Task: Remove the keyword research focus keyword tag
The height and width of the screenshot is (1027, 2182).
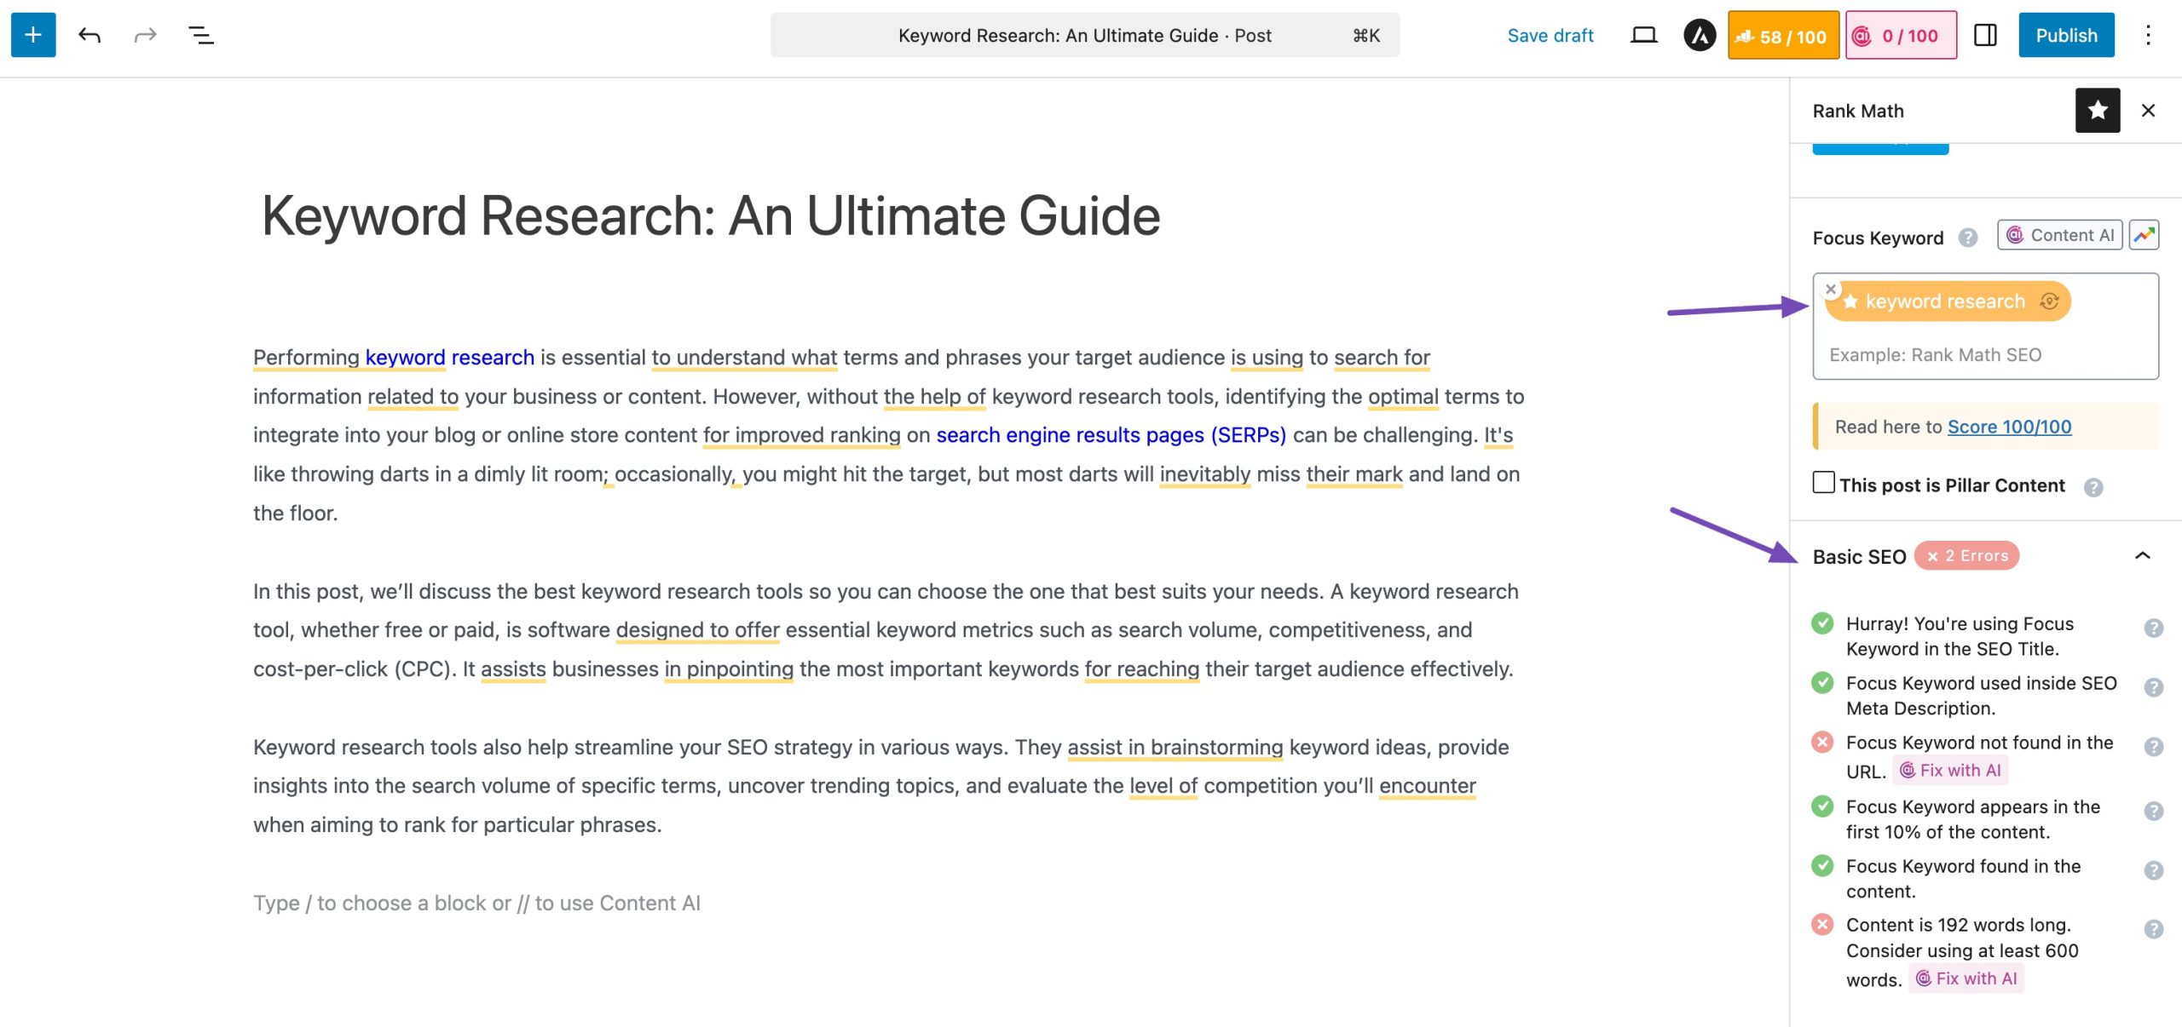Action: (1831, 290)
